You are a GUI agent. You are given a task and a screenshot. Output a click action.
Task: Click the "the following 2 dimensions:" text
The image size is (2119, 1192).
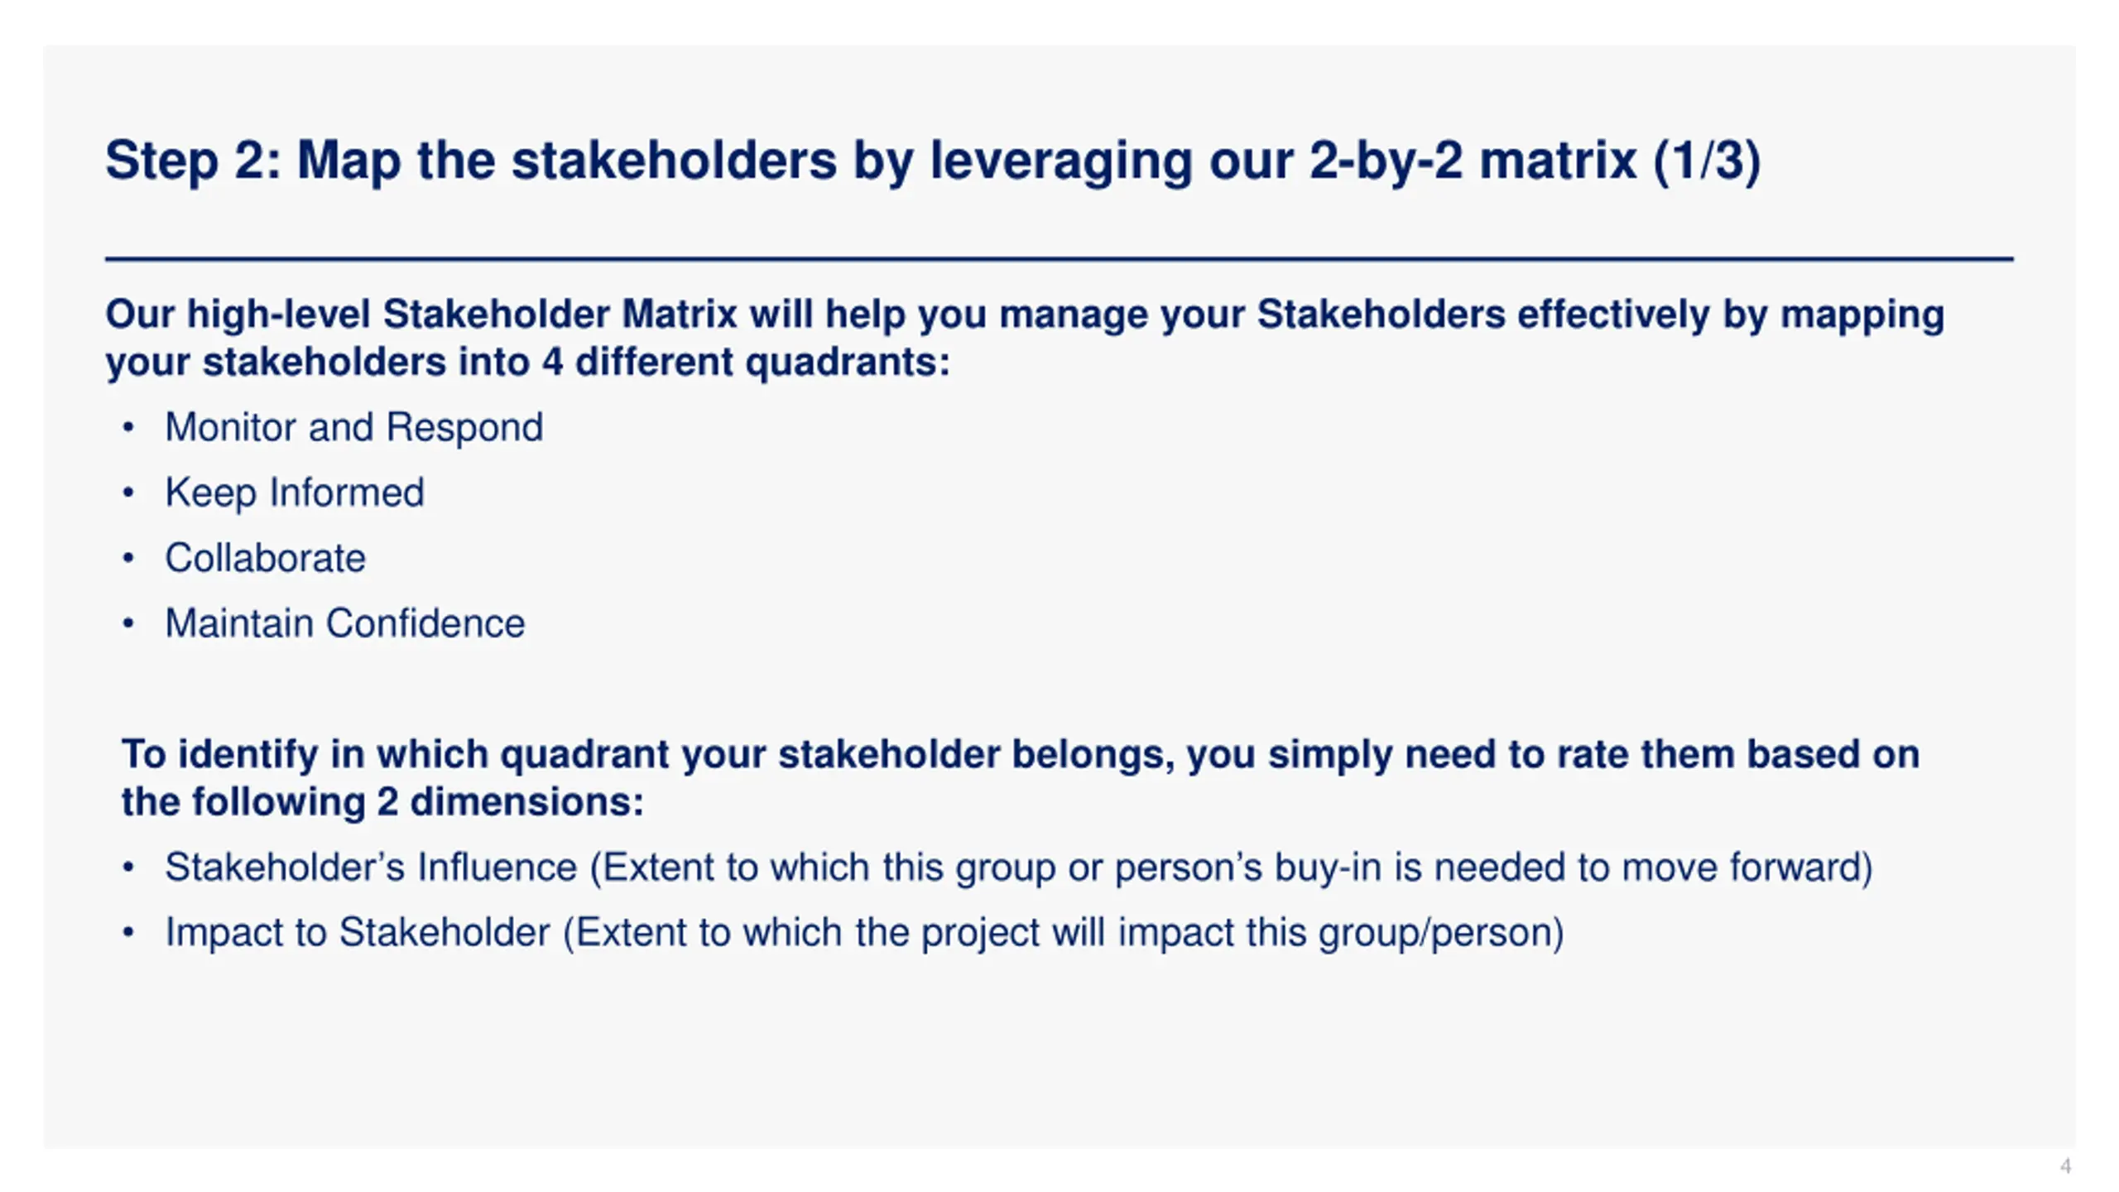click(x=382, y=802)
